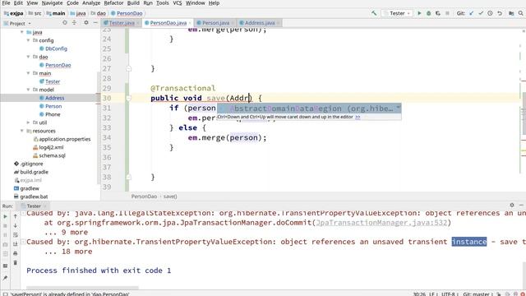This screenshot has width=526, height=296.
Task: Clear all Run console output via the trash icon
Action: point(15,263)
